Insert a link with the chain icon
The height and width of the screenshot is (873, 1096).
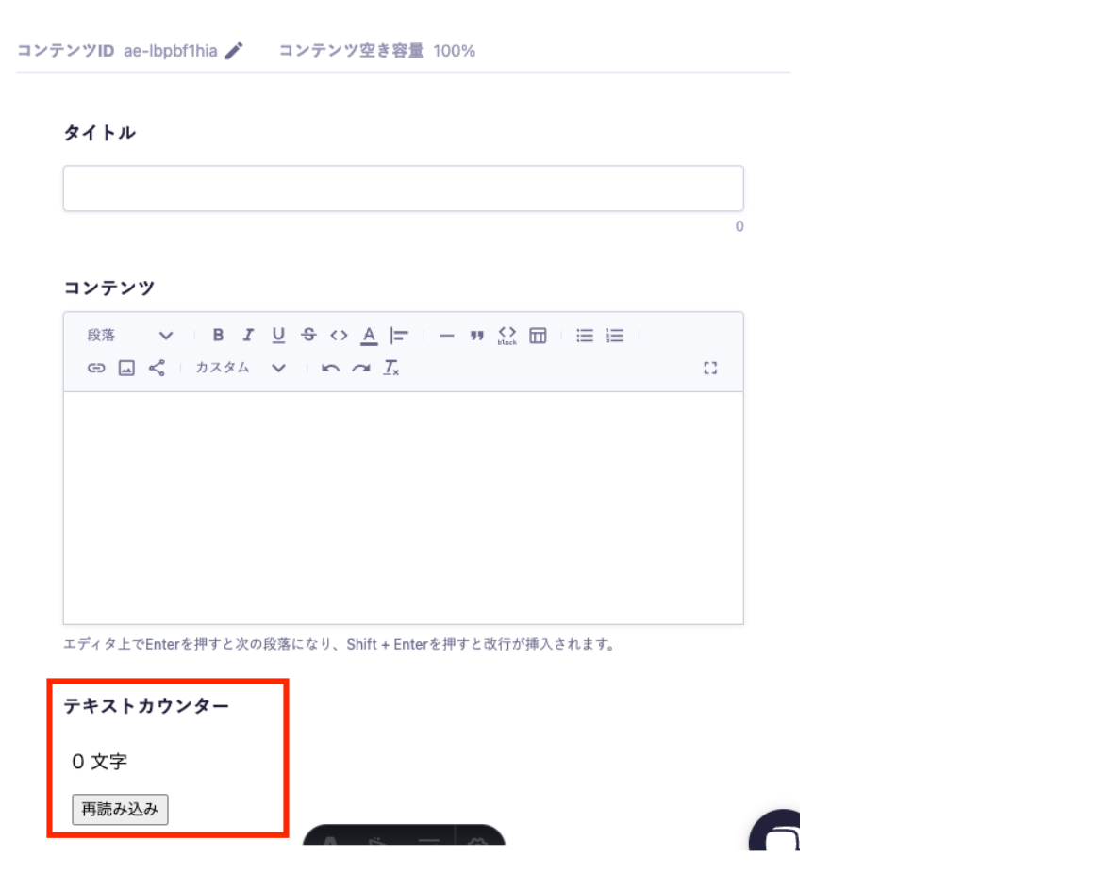click(96, 368)
